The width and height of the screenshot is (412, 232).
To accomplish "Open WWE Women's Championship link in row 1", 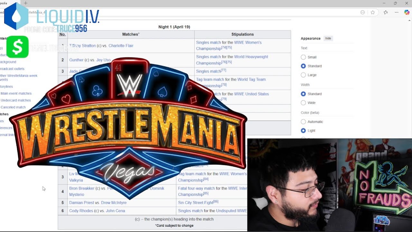I will tap(229, 45).
